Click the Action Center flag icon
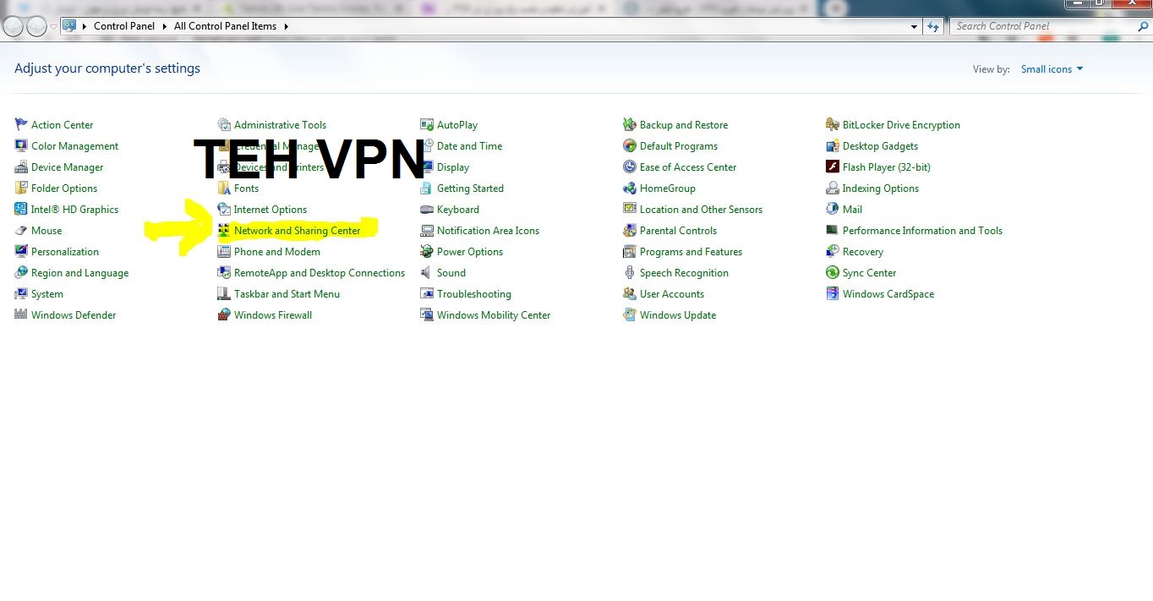The width and height of the screenshot is (1153, 601). (21, 124)
